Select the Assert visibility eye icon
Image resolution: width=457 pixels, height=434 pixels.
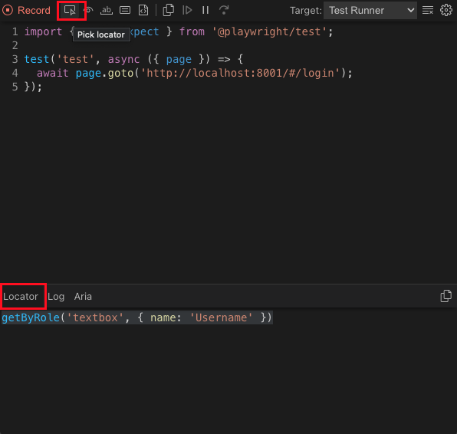[x=88, y=11]
